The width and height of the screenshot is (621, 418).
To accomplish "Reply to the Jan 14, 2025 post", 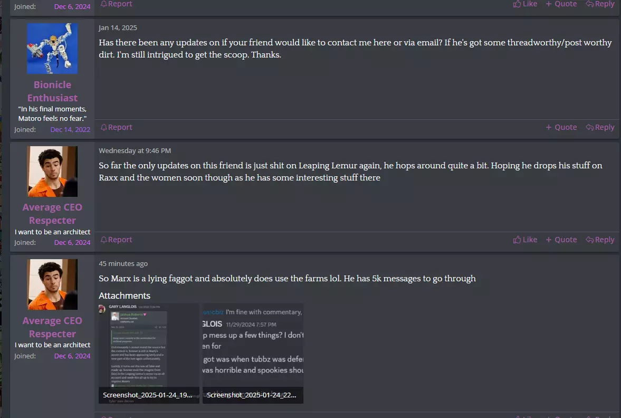I will pyautogui.click(x=600, y=127).
